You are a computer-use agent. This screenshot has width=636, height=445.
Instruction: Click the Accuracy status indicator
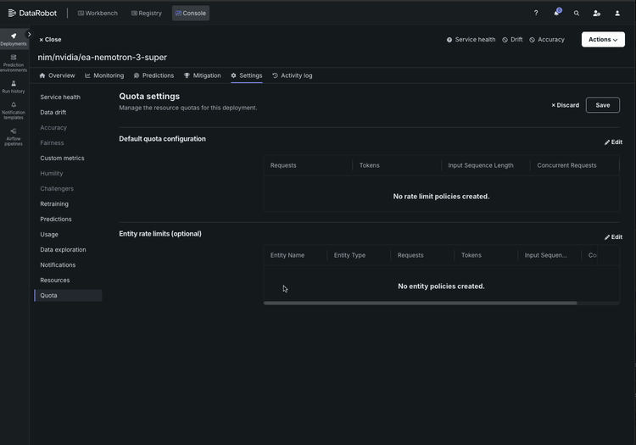point(547,40)
